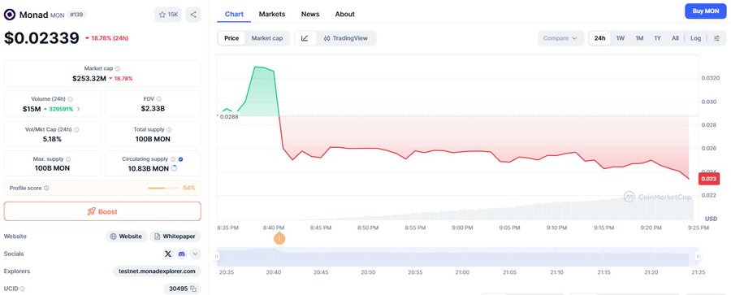731x295 pixels.
Task: Click the 10.83B MON circulating supply value
Action: 149,168
